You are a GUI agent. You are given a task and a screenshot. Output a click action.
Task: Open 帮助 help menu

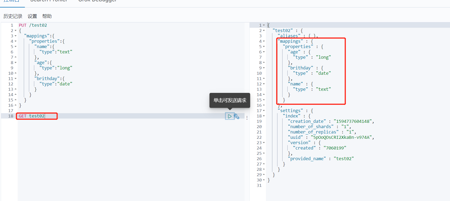tap(47, 16)
